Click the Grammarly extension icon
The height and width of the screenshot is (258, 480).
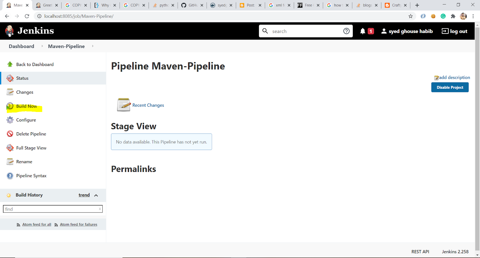[x=443, y=16]
